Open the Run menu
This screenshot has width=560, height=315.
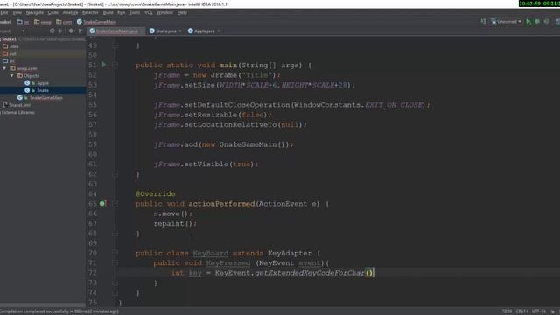[x=121, y=12]
